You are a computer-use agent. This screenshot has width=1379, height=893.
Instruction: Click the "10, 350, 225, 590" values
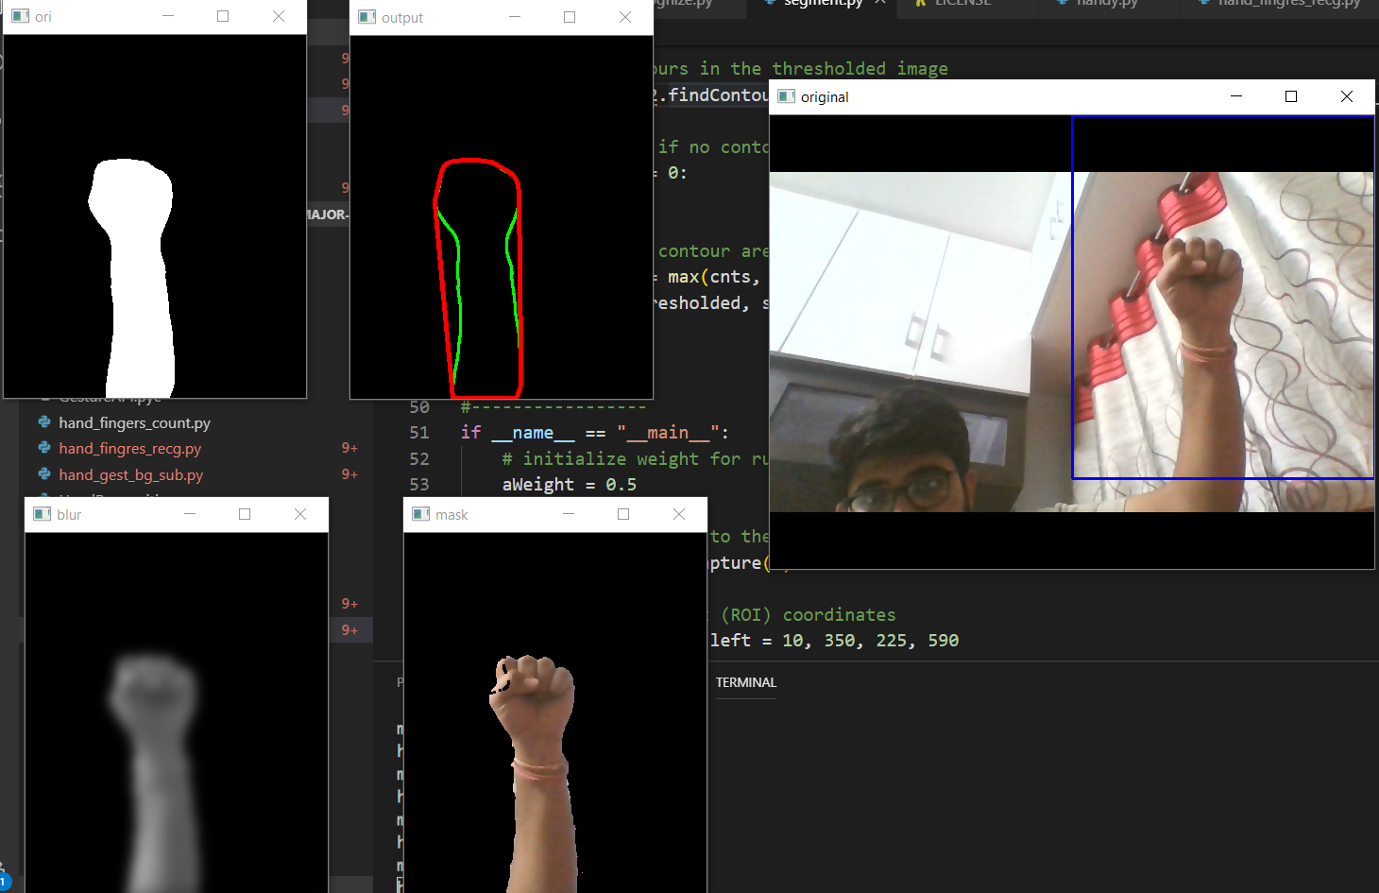870,641
